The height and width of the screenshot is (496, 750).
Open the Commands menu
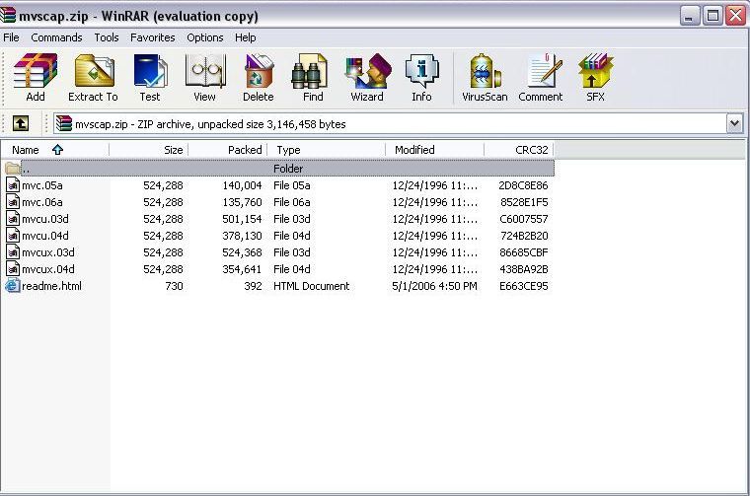[x=56, y=37]
